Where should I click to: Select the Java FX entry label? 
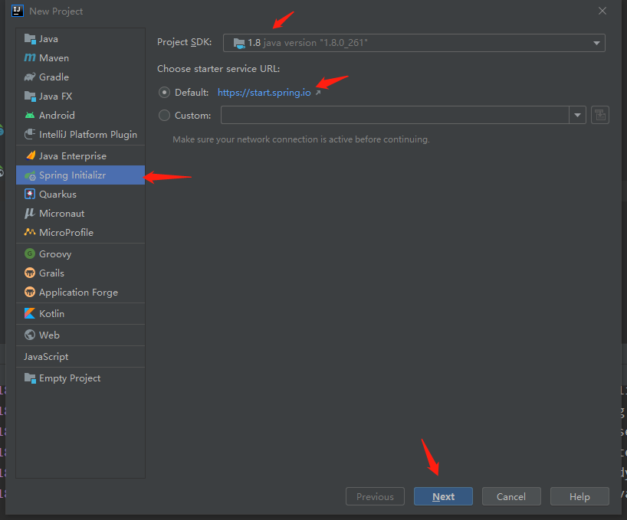(x=56, y=96)
